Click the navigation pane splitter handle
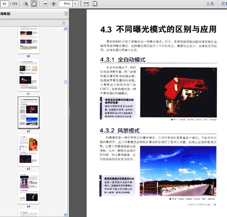 [69, 113]
